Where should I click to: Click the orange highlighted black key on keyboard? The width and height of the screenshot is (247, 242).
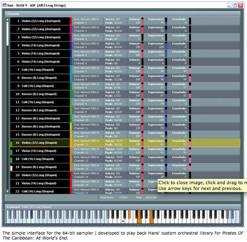click(x=129, y=214)
